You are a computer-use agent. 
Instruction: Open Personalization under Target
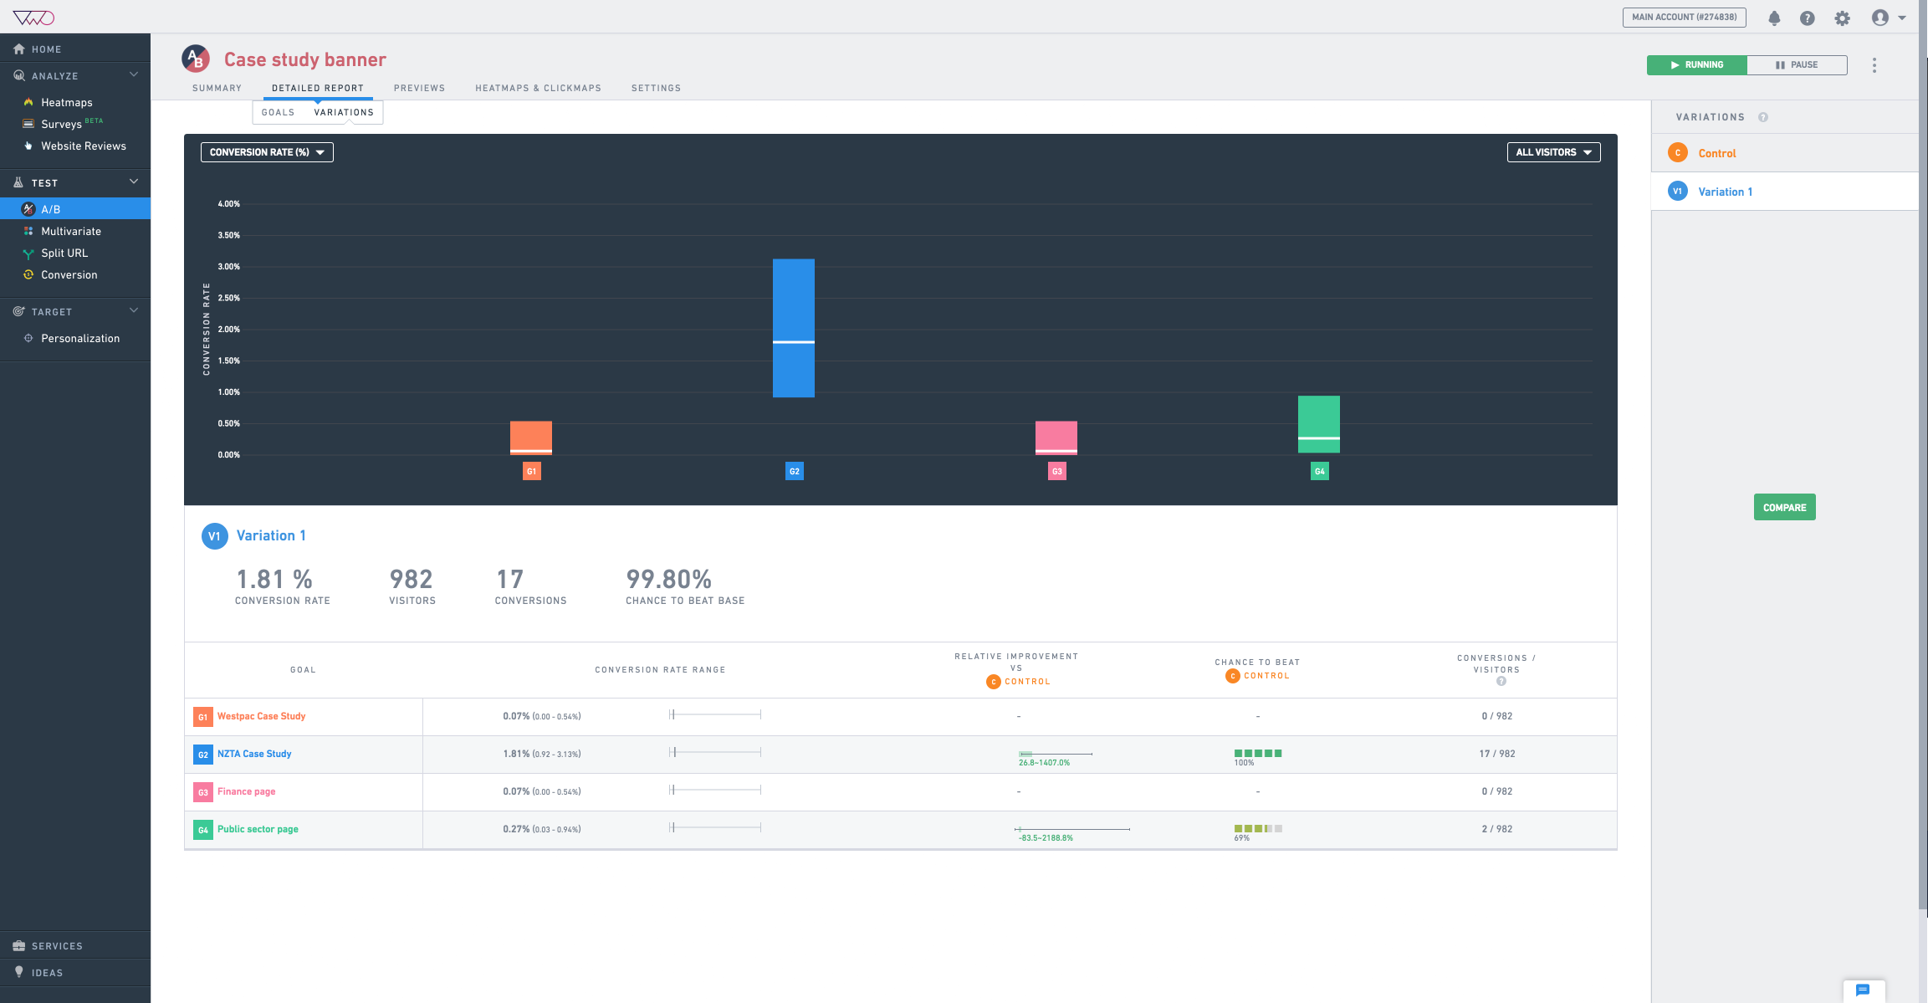80,338
